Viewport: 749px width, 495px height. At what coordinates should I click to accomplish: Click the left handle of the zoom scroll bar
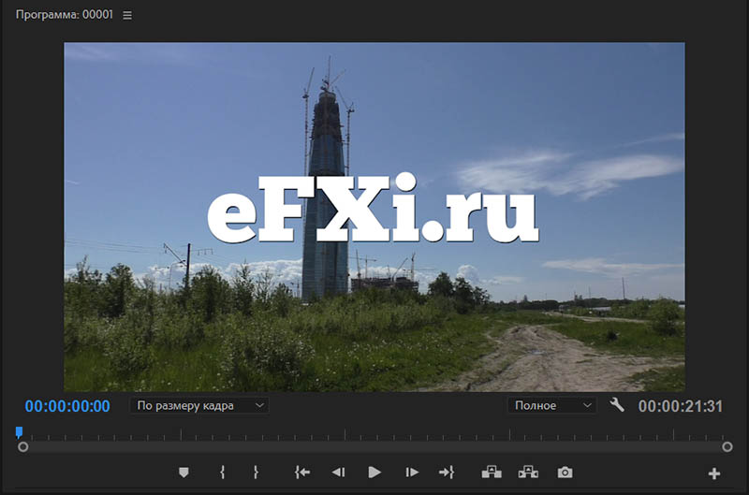pos(22,446)
